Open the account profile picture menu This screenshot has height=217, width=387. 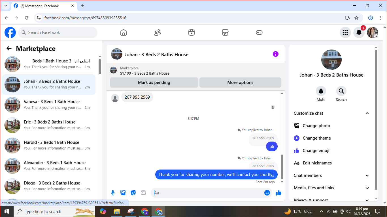point(373,32)
